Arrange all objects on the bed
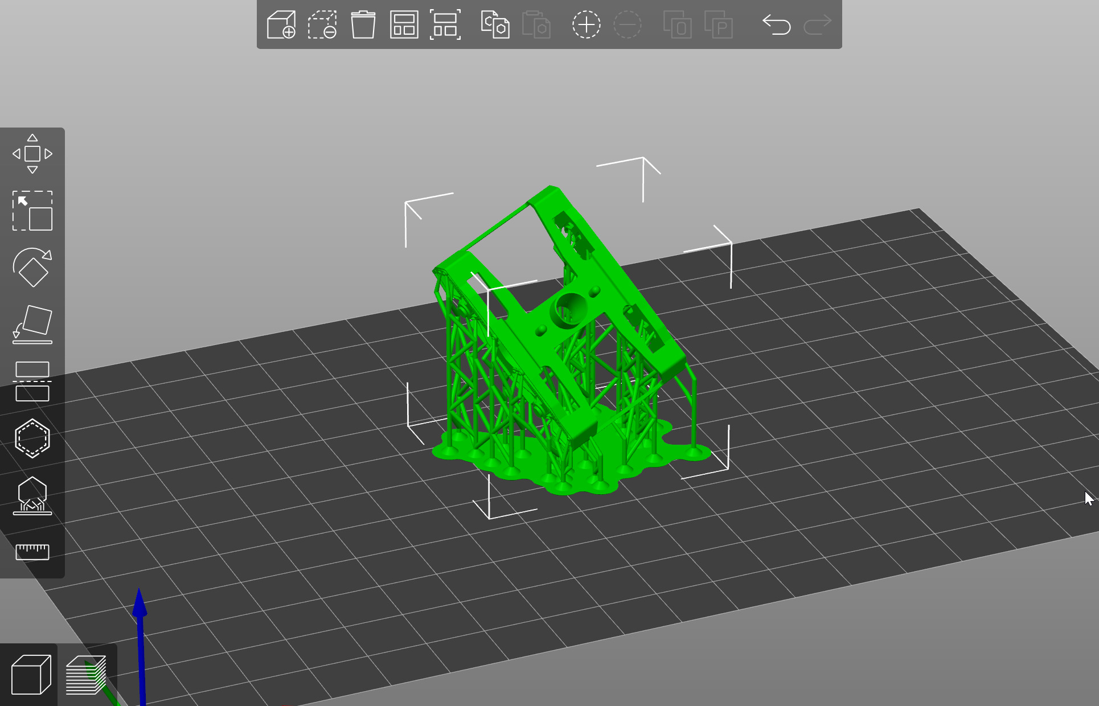This screenshot has width=1099, height=706. (x=404, y=25)
